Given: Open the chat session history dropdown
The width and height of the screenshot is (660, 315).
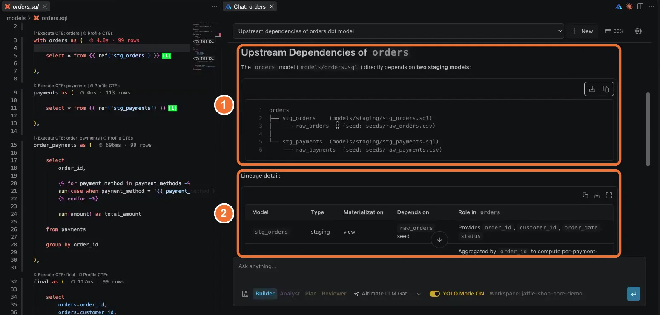Looking at the screenshot, I should tap(399, 31).
